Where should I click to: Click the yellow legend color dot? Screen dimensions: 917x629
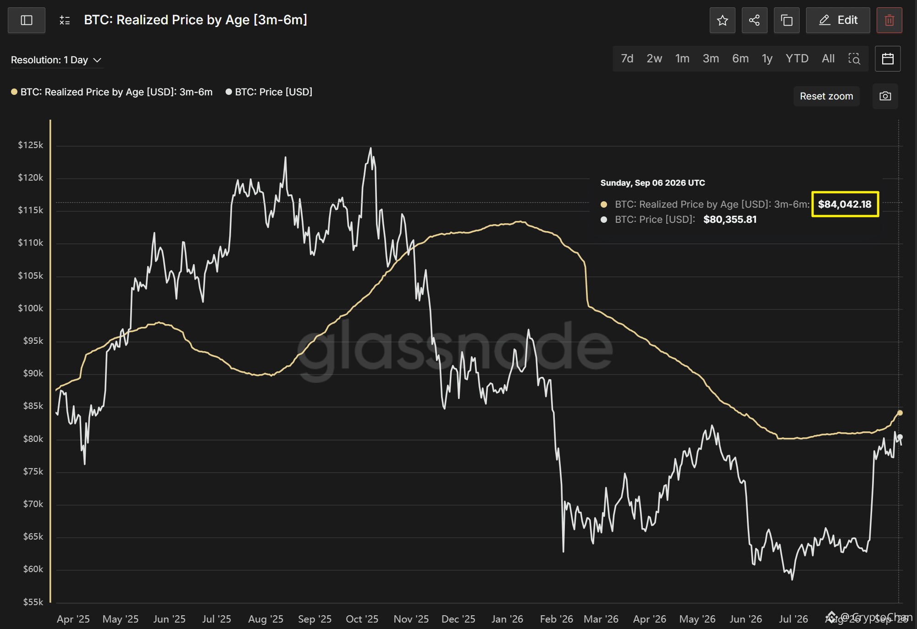tap(14, 92)
